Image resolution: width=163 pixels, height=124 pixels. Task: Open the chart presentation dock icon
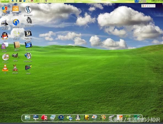tap(94, 117)
